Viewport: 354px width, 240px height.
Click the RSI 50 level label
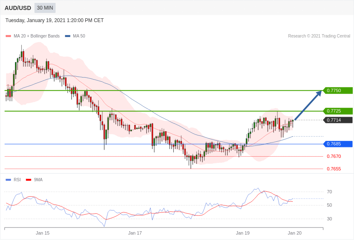(x=329, y=205)
